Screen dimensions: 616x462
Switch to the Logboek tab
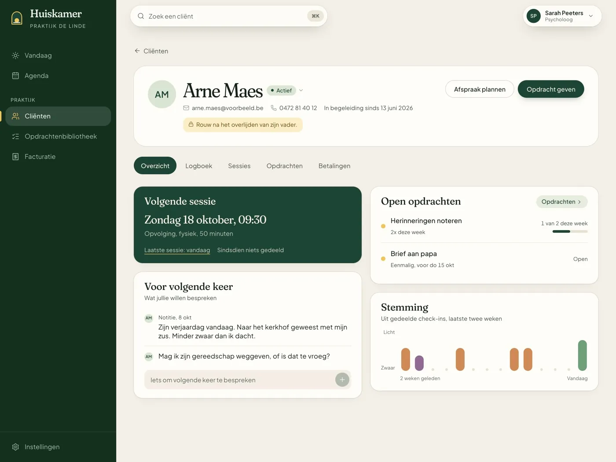point(199,166)
